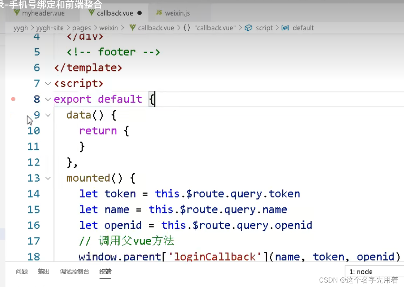Collapse export default at line 8
This screenshot has height=287, width=404.
(x=48, y=99)
